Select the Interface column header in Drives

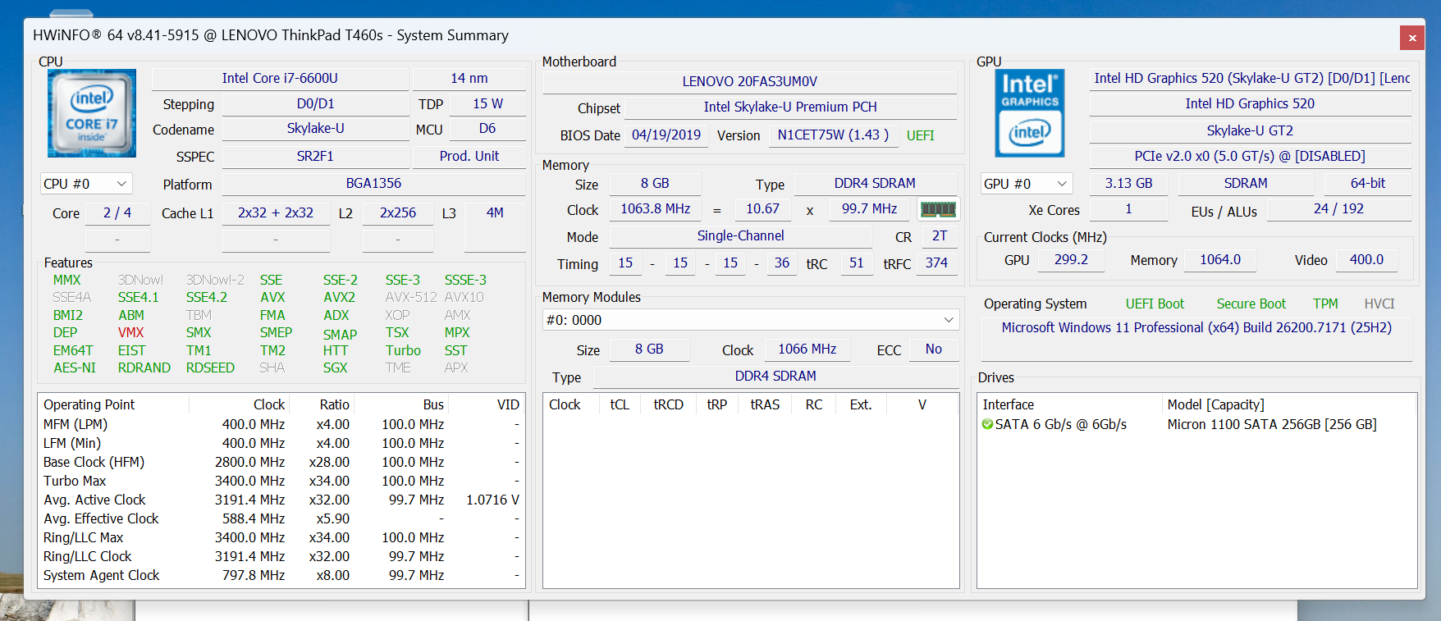pos(1069,404)
